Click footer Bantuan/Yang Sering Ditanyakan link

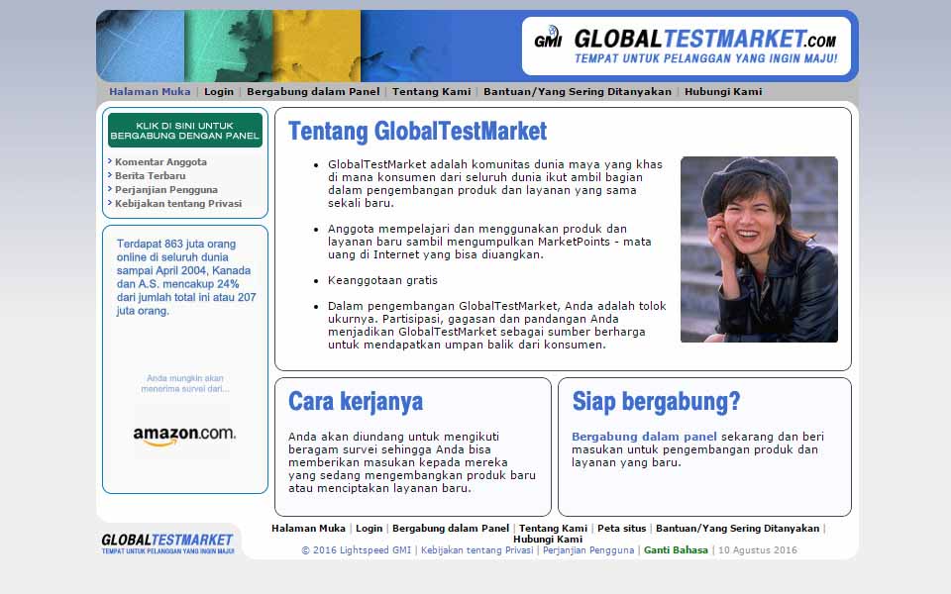point(737,528)
